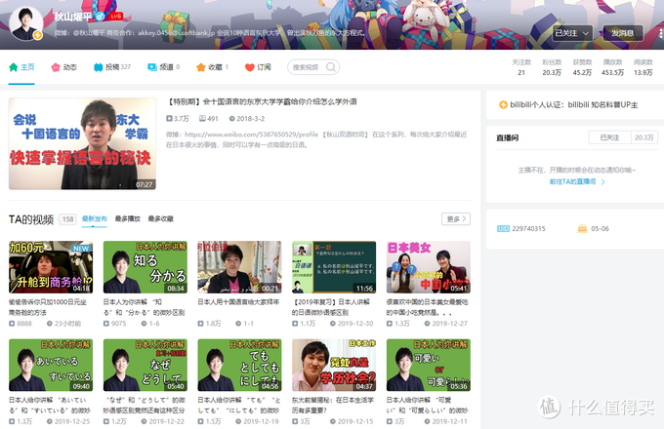This screenshot has width=664, height=429.
Task: Open the 可愛い or 可愛らしい video thumbnail
Action: (429, 365)
